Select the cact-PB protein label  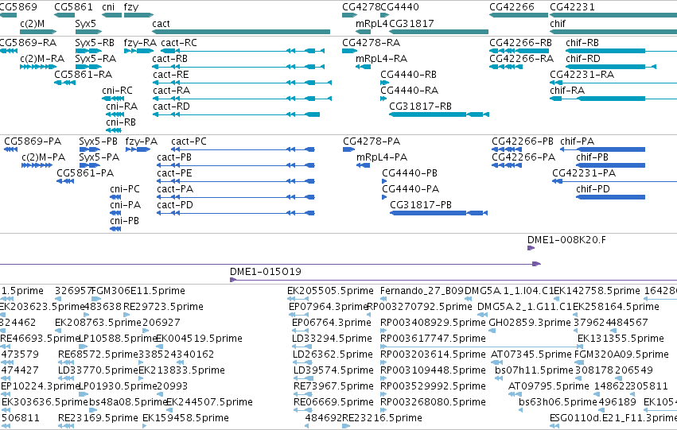point(174,157)
